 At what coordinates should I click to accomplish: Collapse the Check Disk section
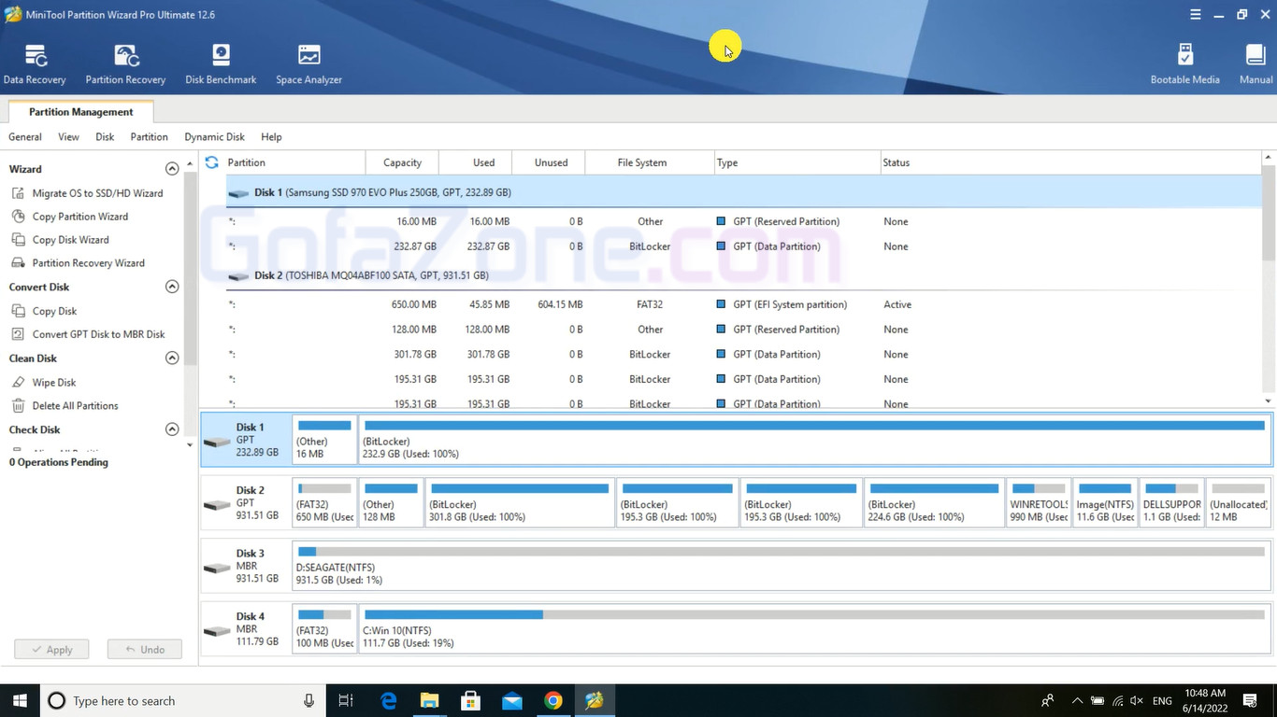[x=172, y=429]
